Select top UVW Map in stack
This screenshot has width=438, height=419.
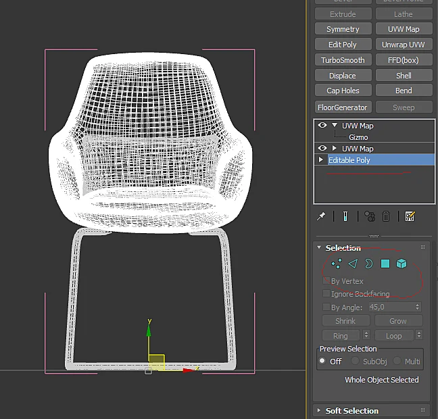pos(358,126)
